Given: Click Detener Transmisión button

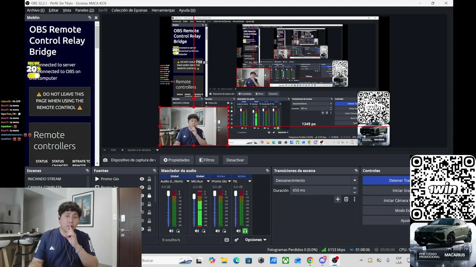Looking at the screenshot, I should click(386, 181).
